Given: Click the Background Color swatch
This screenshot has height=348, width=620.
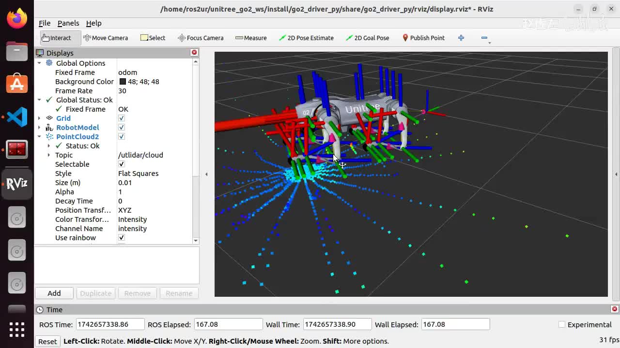Looking at the screenshot, I should point(123,82).
